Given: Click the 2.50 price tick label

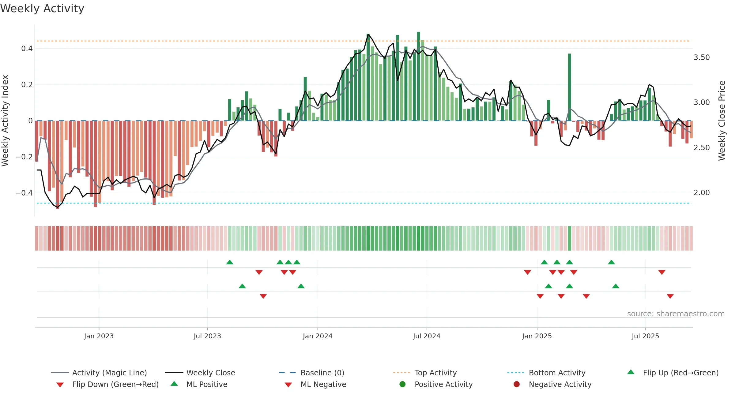Looking at the screenshot, I should coord(702,147).
